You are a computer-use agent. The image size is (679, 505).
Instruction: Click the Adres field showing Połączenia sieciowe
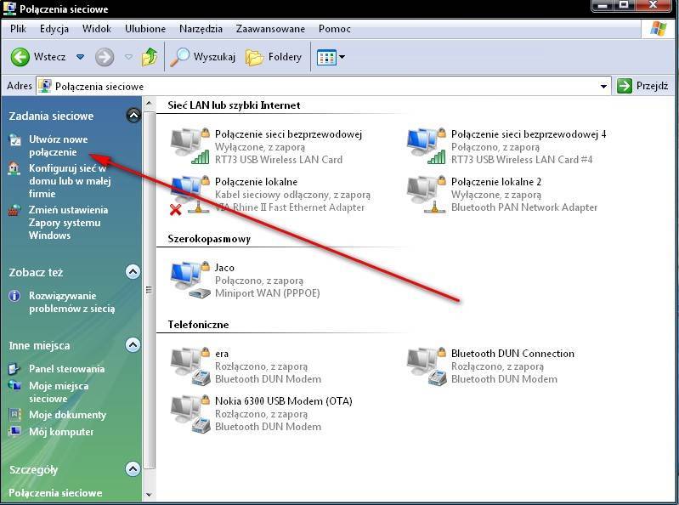tap(324, 86)
